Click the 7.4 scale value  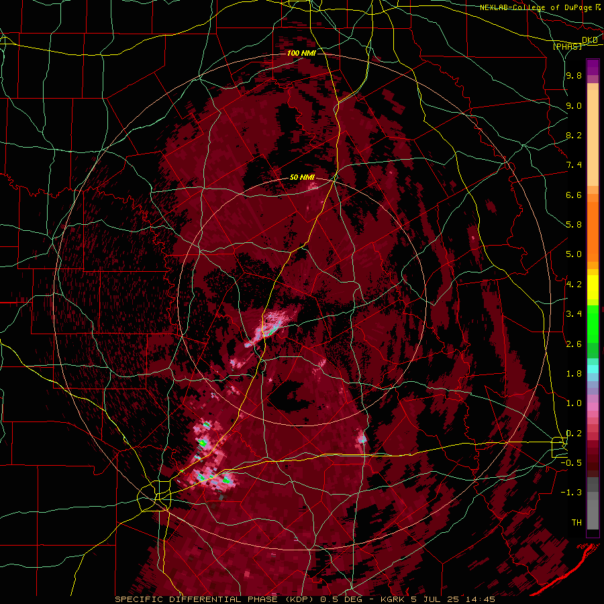pos(574,165)
